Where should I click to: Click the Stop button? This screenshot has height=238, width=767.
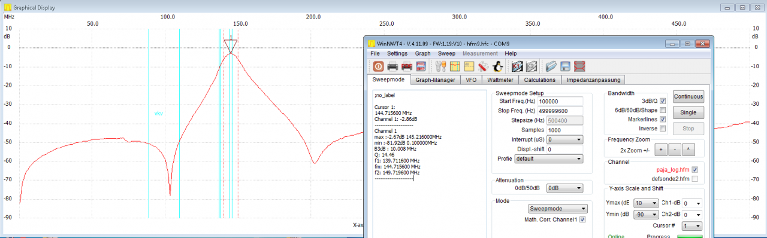click(689, 128)
